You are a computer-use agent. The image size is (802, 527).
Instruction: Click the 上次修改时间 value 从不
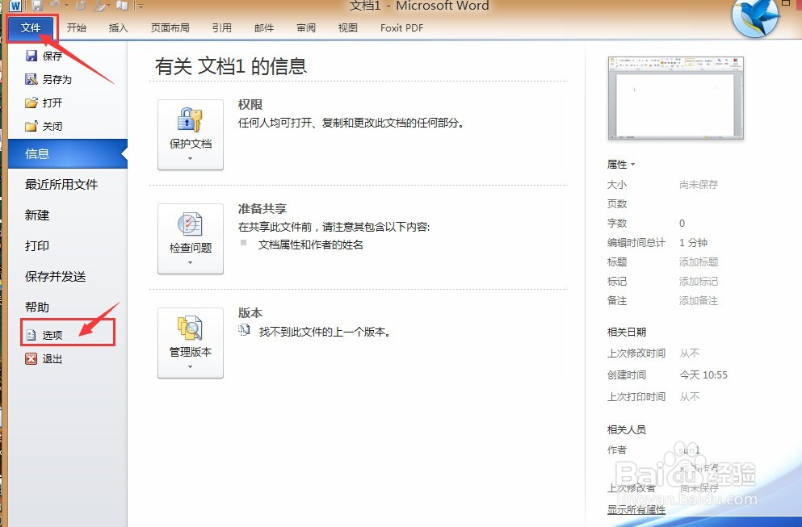[x=690, y=353]
